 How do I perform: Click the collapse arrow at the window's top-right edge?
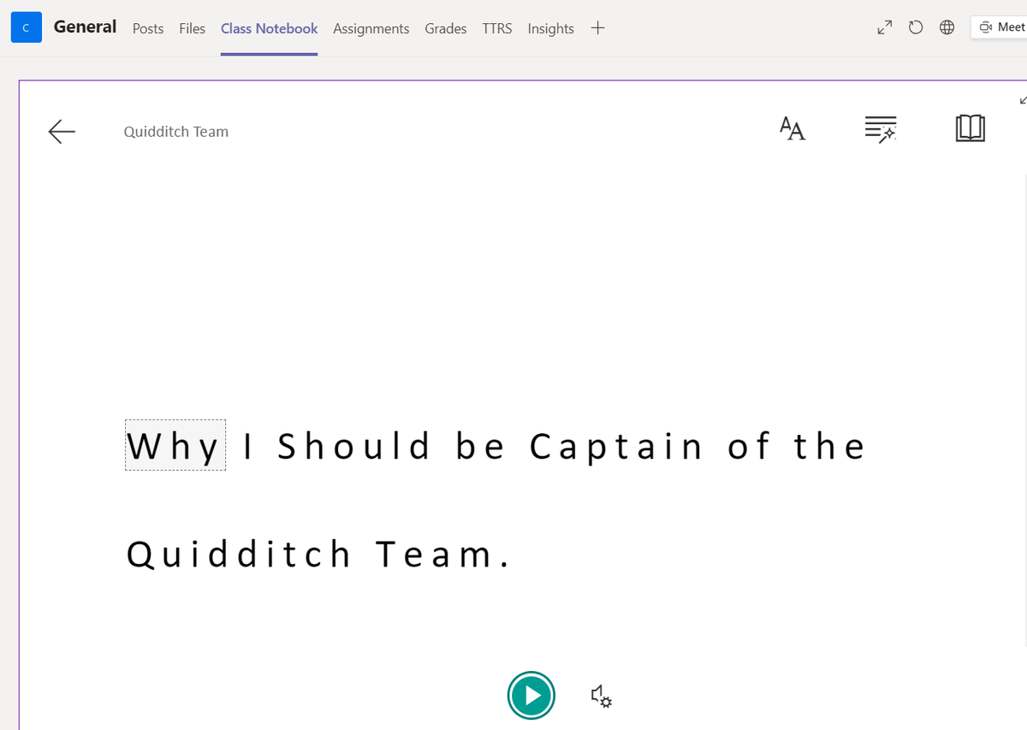(x=1023, y=100)
